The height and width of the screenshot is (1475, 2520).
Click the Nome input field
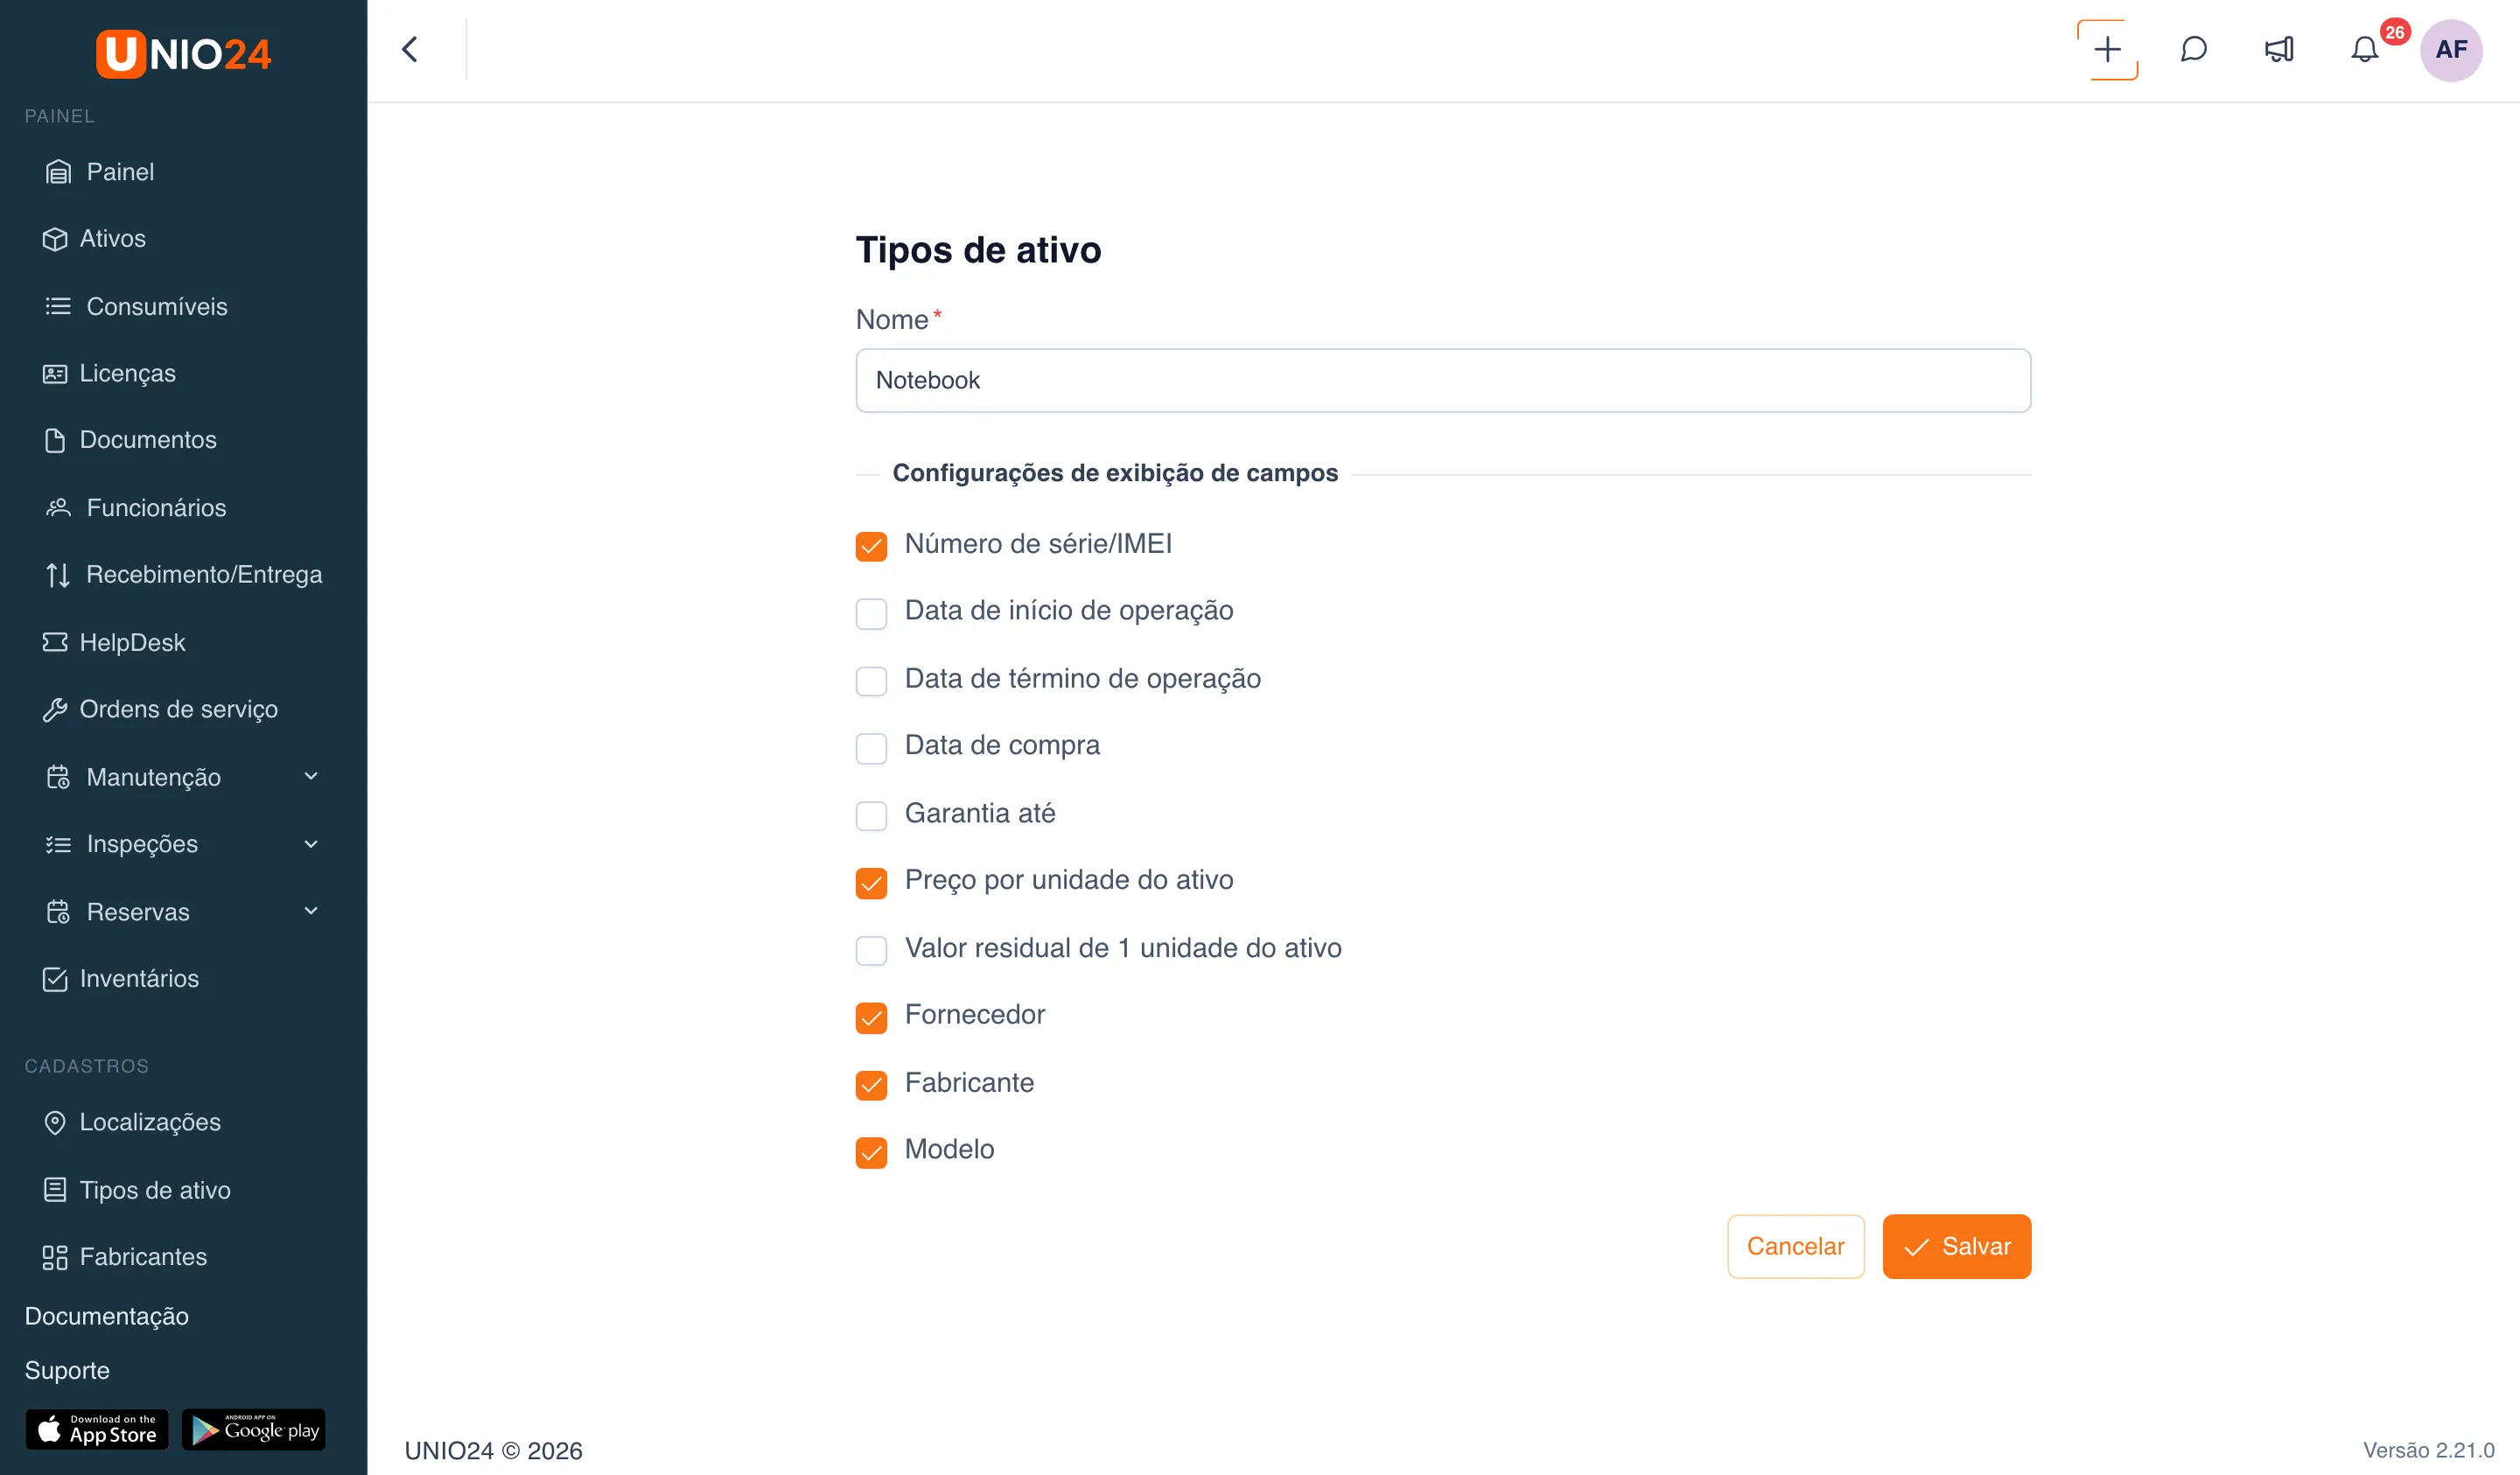pos(1443,380)
